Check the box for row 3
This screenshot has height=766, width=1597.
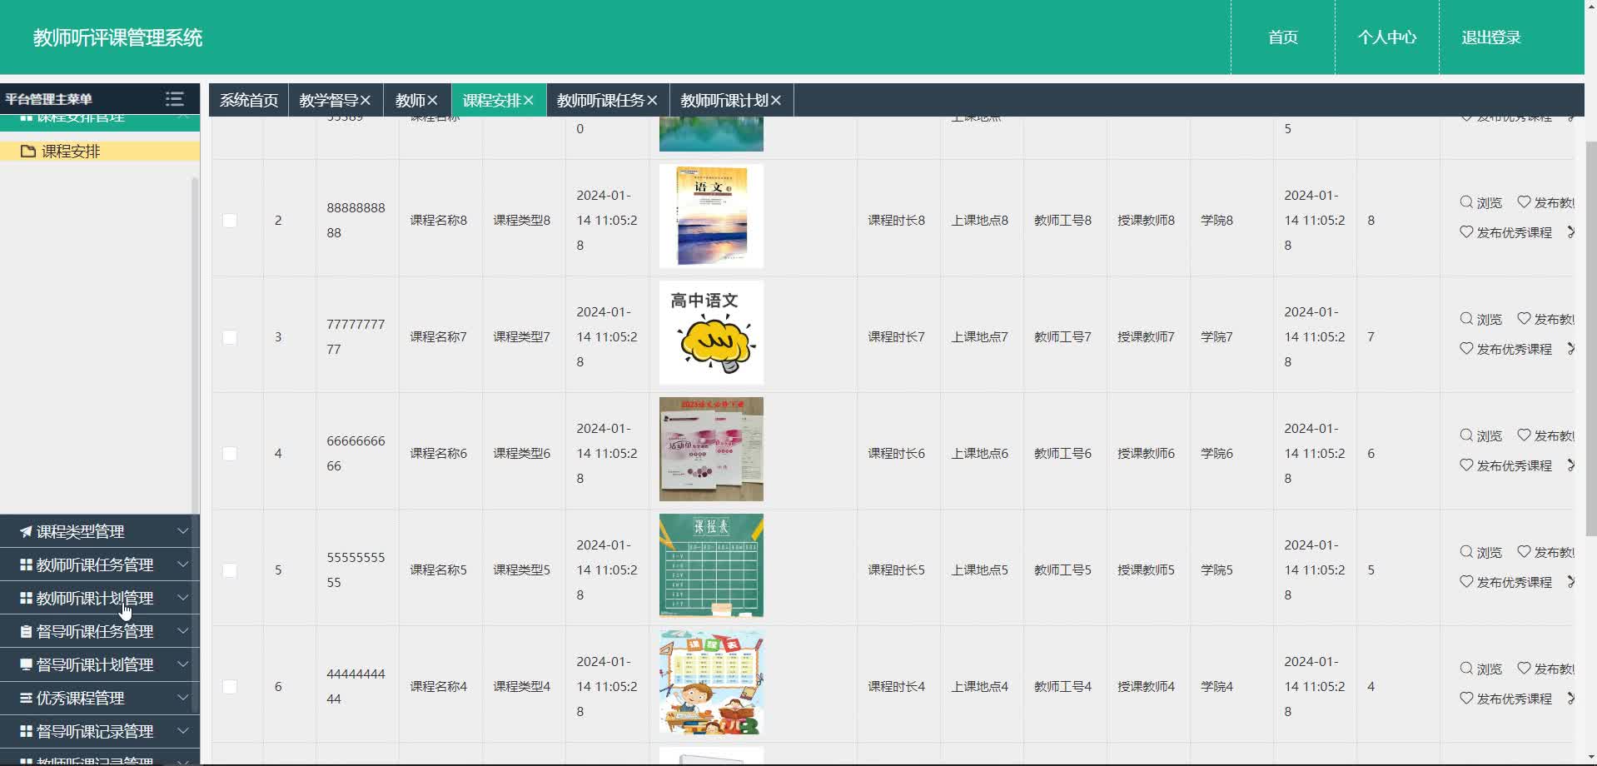coord(230,337)
